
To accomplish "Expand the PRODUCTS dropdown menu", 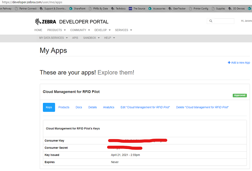I will coord(56,30).
